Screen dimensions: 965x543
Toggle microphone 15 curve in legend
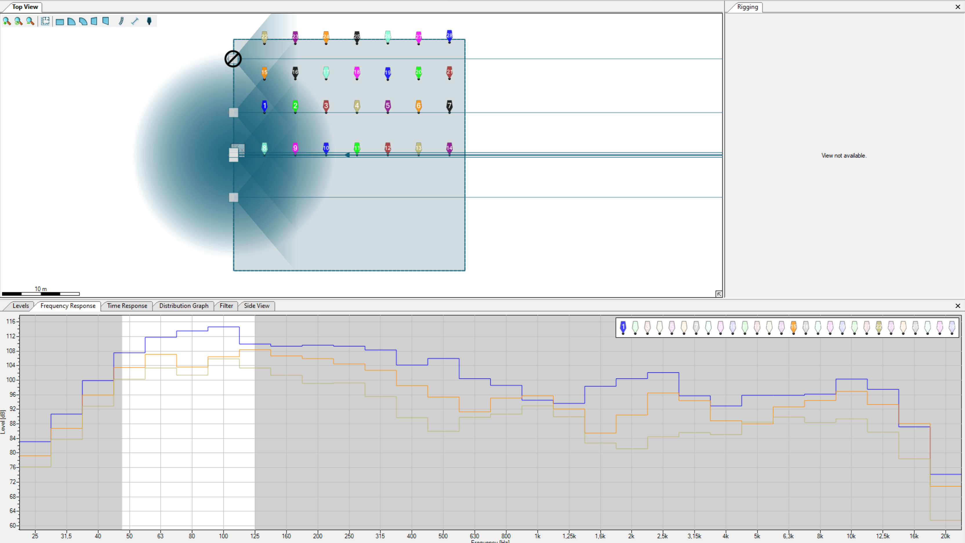tap(793, 327)
